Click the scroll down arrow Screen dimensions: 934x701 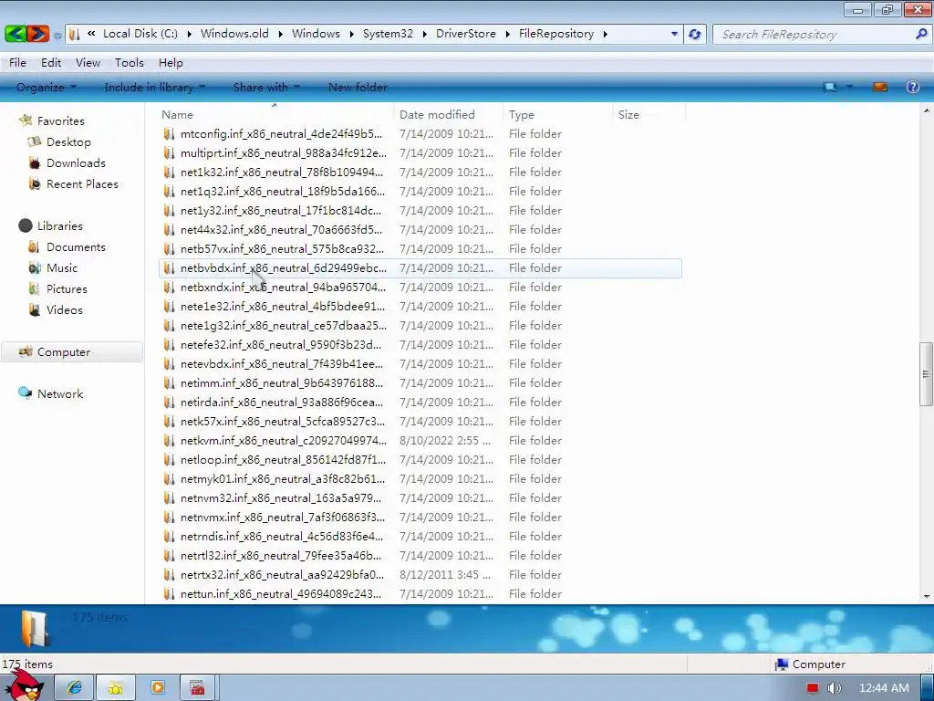coord(927,596)
